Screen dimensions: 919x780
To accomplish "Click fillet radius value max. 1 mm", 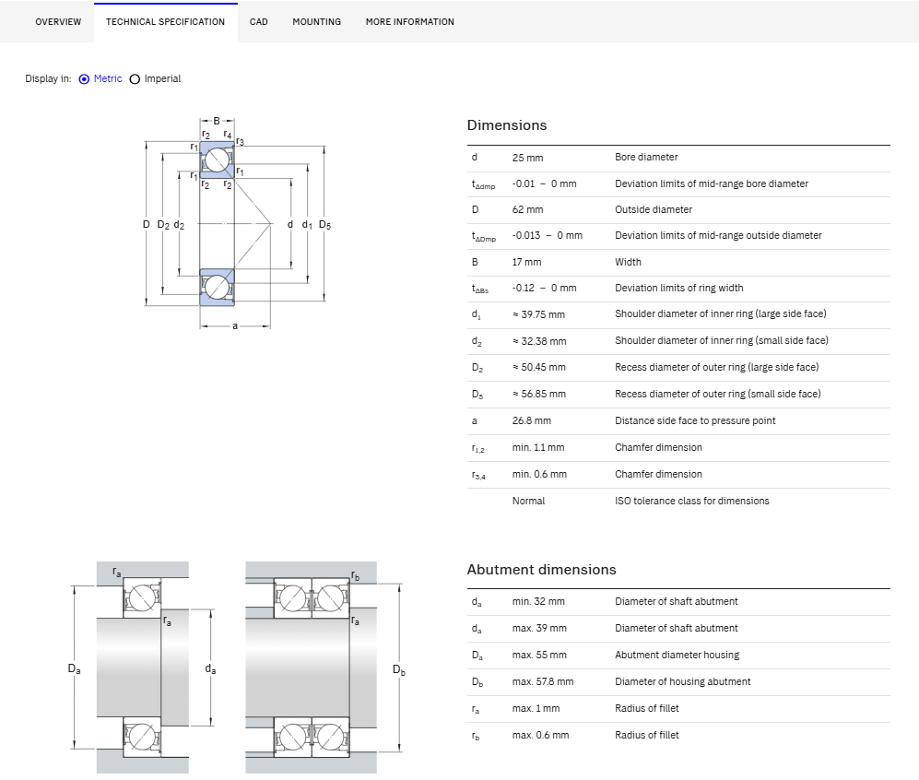I will point(536,708).
